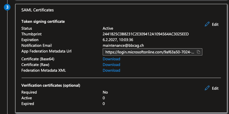Image resolution: width=229 pixels, height=114 pixels.
Task: Click Edit label for Verification certificates
Action: point(215,88)
